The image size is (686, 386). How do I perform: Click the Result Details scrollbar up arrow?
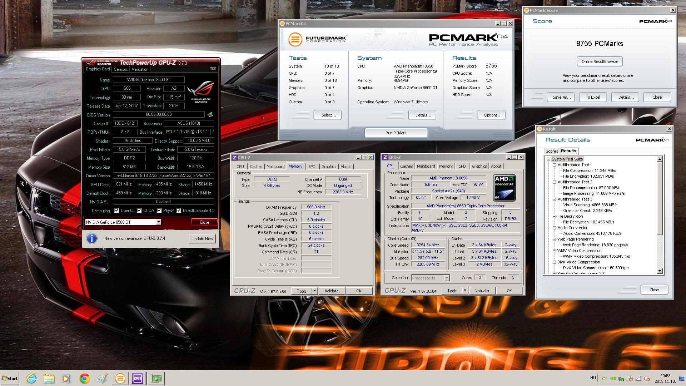click(x=660, y=159)
